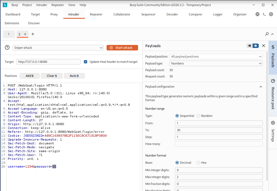277x191 pixels.
Task: Open the attack type help question mark
Action: click(7, 47)
